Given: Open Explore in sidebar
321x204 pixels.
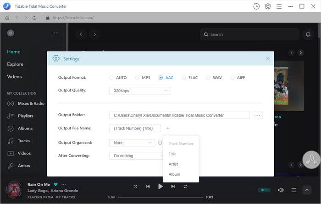Looking at the screenshot, I should pos(15,64).
